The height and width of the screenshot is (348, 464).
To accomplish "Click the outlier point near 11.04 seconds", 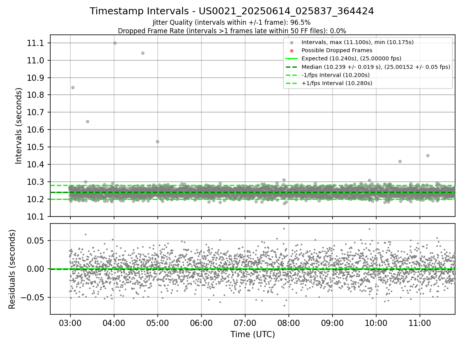I will pyautogui.click(x=143, y=53).
